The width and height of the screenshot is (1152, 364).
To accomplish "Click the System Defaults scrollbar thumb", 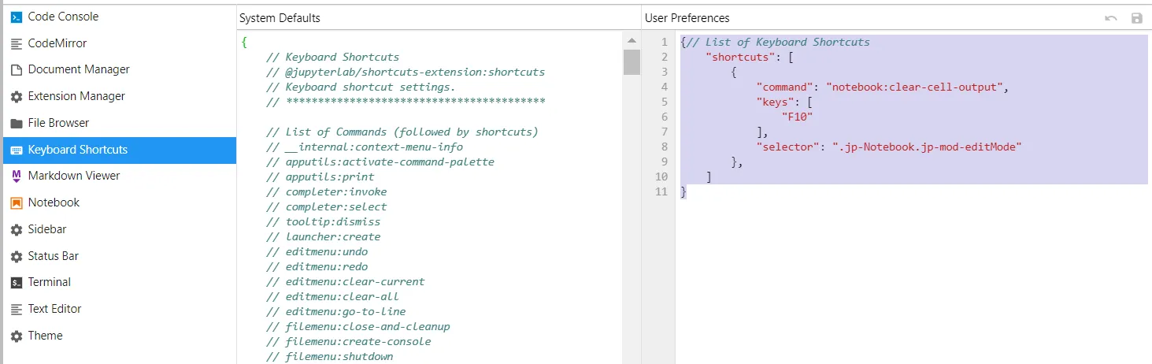I will tap(632, 61).
